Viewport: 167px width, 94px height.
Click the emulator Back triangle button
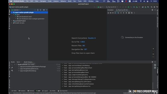point(121,13)
